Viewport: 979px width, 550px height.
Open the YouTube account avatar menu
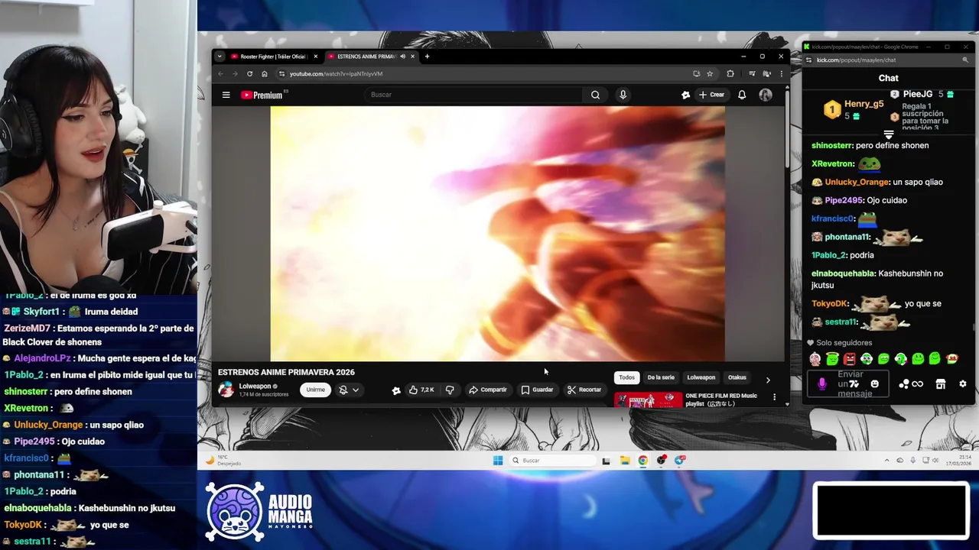[766, 95]
